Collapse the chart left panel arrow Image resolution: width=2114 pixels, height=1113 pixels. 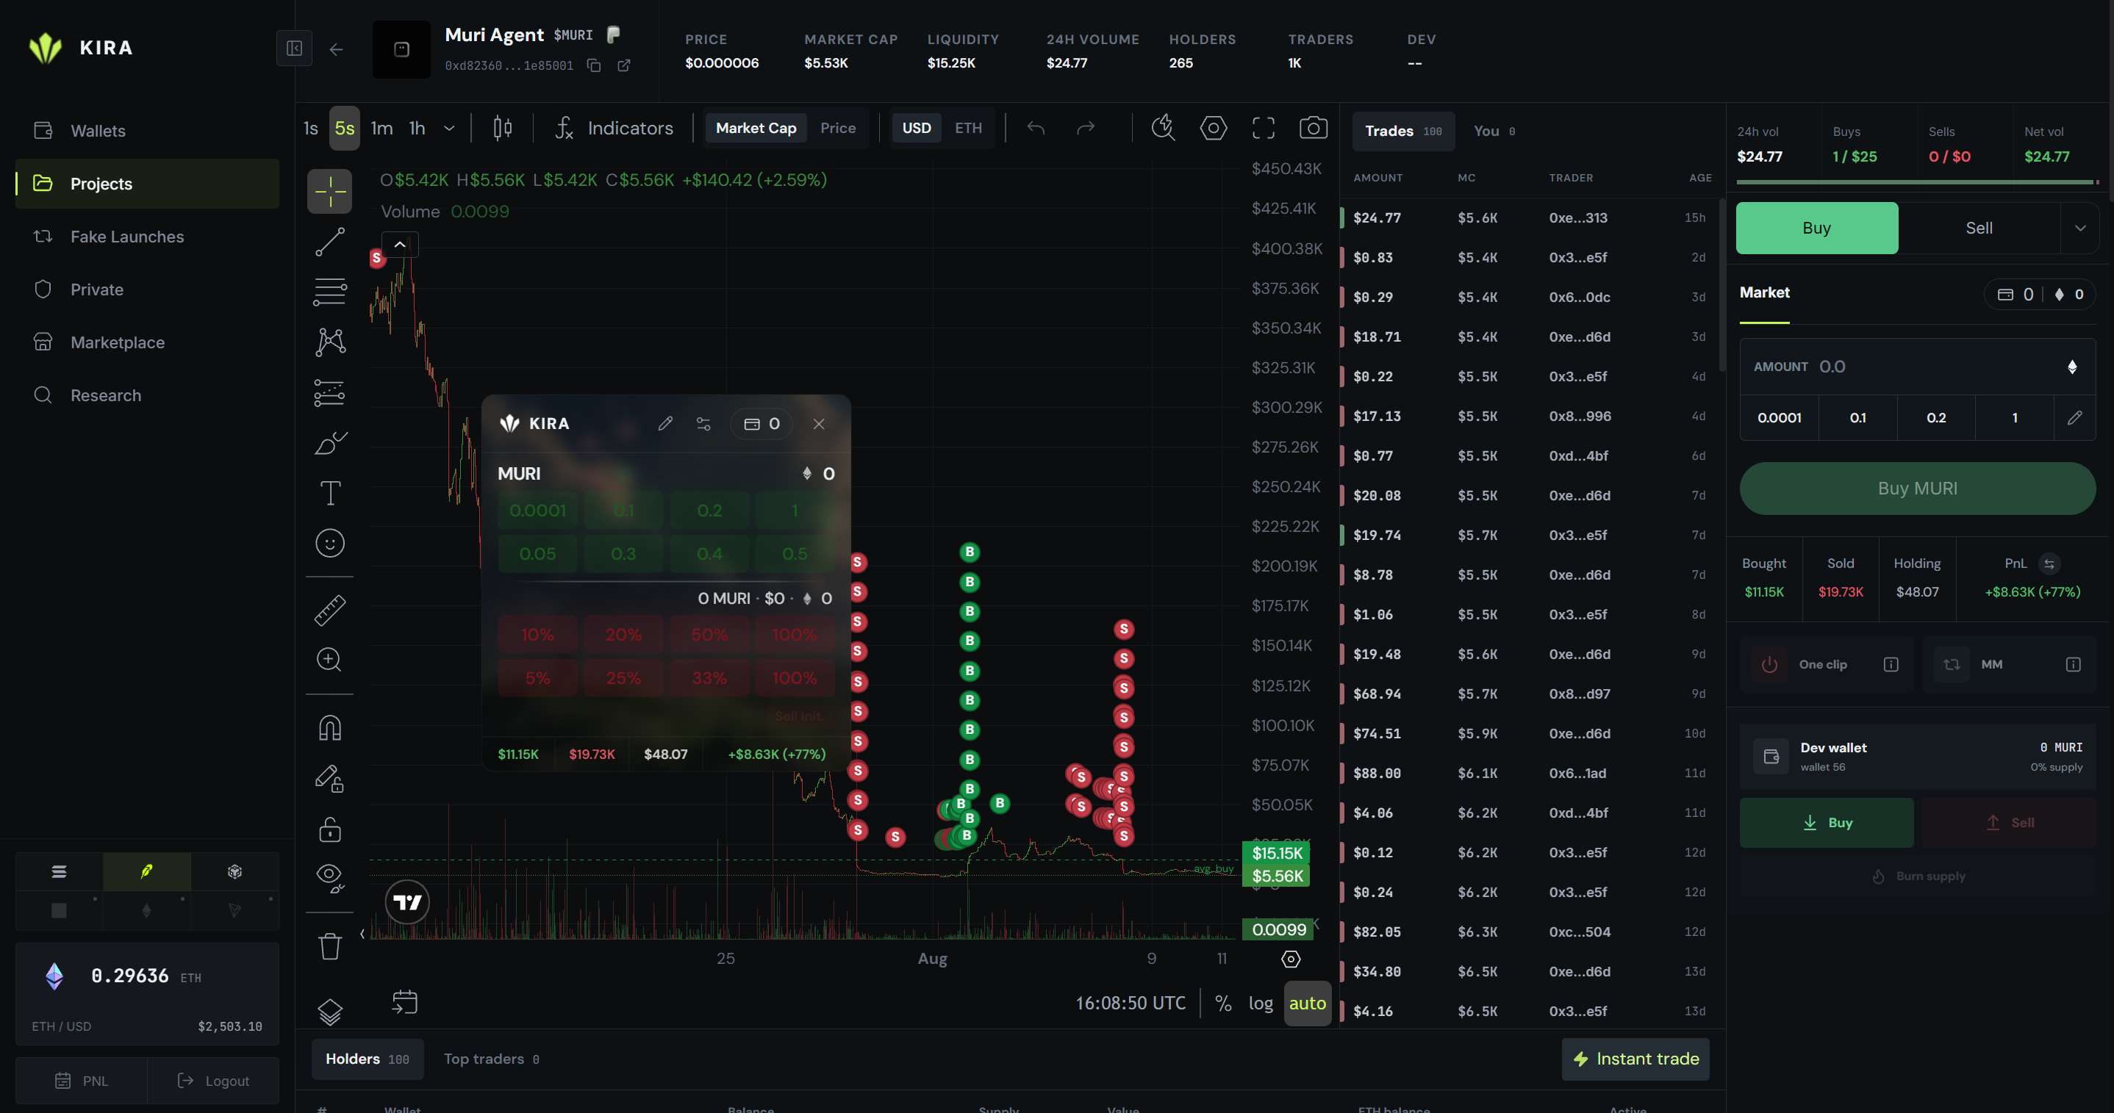click(x=362, y=934)
